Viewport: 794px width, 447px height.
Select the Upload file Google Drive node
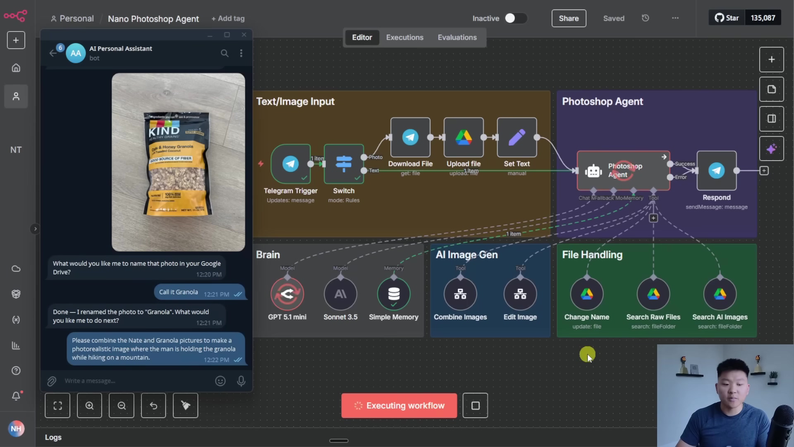click(464, 137)
